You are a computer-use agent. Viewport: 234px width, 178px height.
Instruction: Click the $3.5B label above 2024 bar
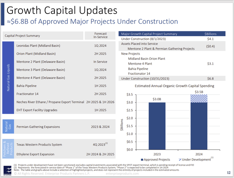pos(199,92)
